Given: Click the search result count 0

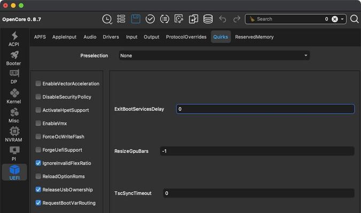Looking at the screenshot, I should pos(326,19).
